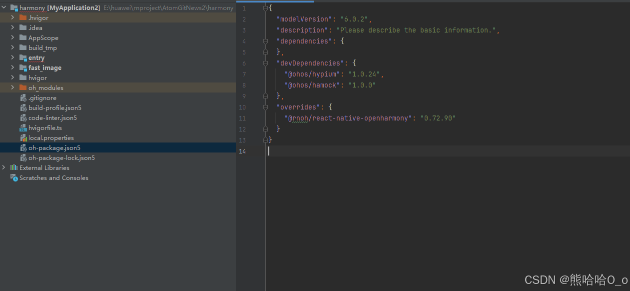Viewport: 630px width, 291px height.
Task: Select AppScope folder in project tree
Action: click(43, 37)
